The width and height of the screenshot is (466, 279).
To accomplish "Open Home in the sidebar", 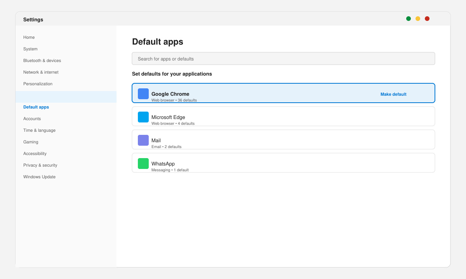I will 29,37.
